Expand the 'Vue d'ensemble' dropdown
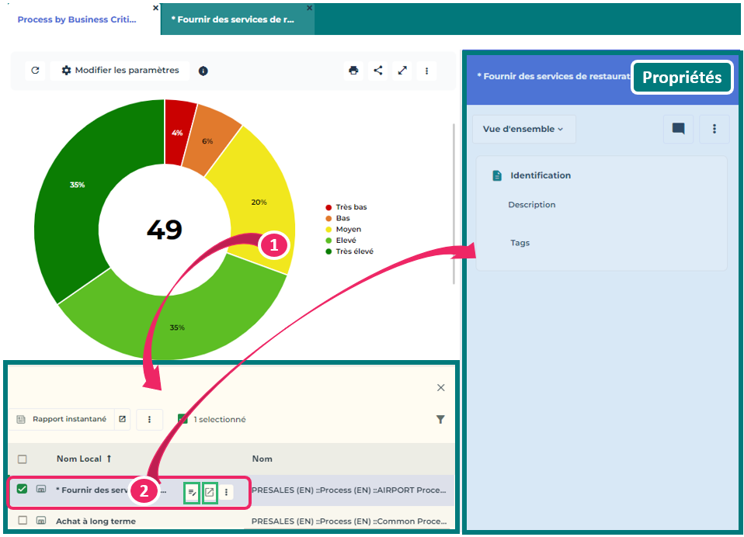Screen dimensions: 744x537 [x=523, y=129]
